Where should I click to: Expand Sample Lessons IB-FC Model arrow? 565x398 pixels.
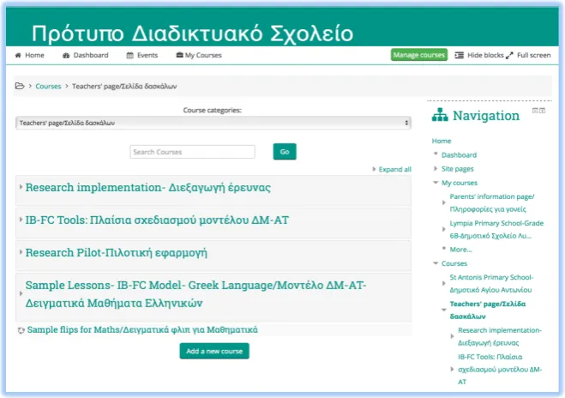(21, 294)
